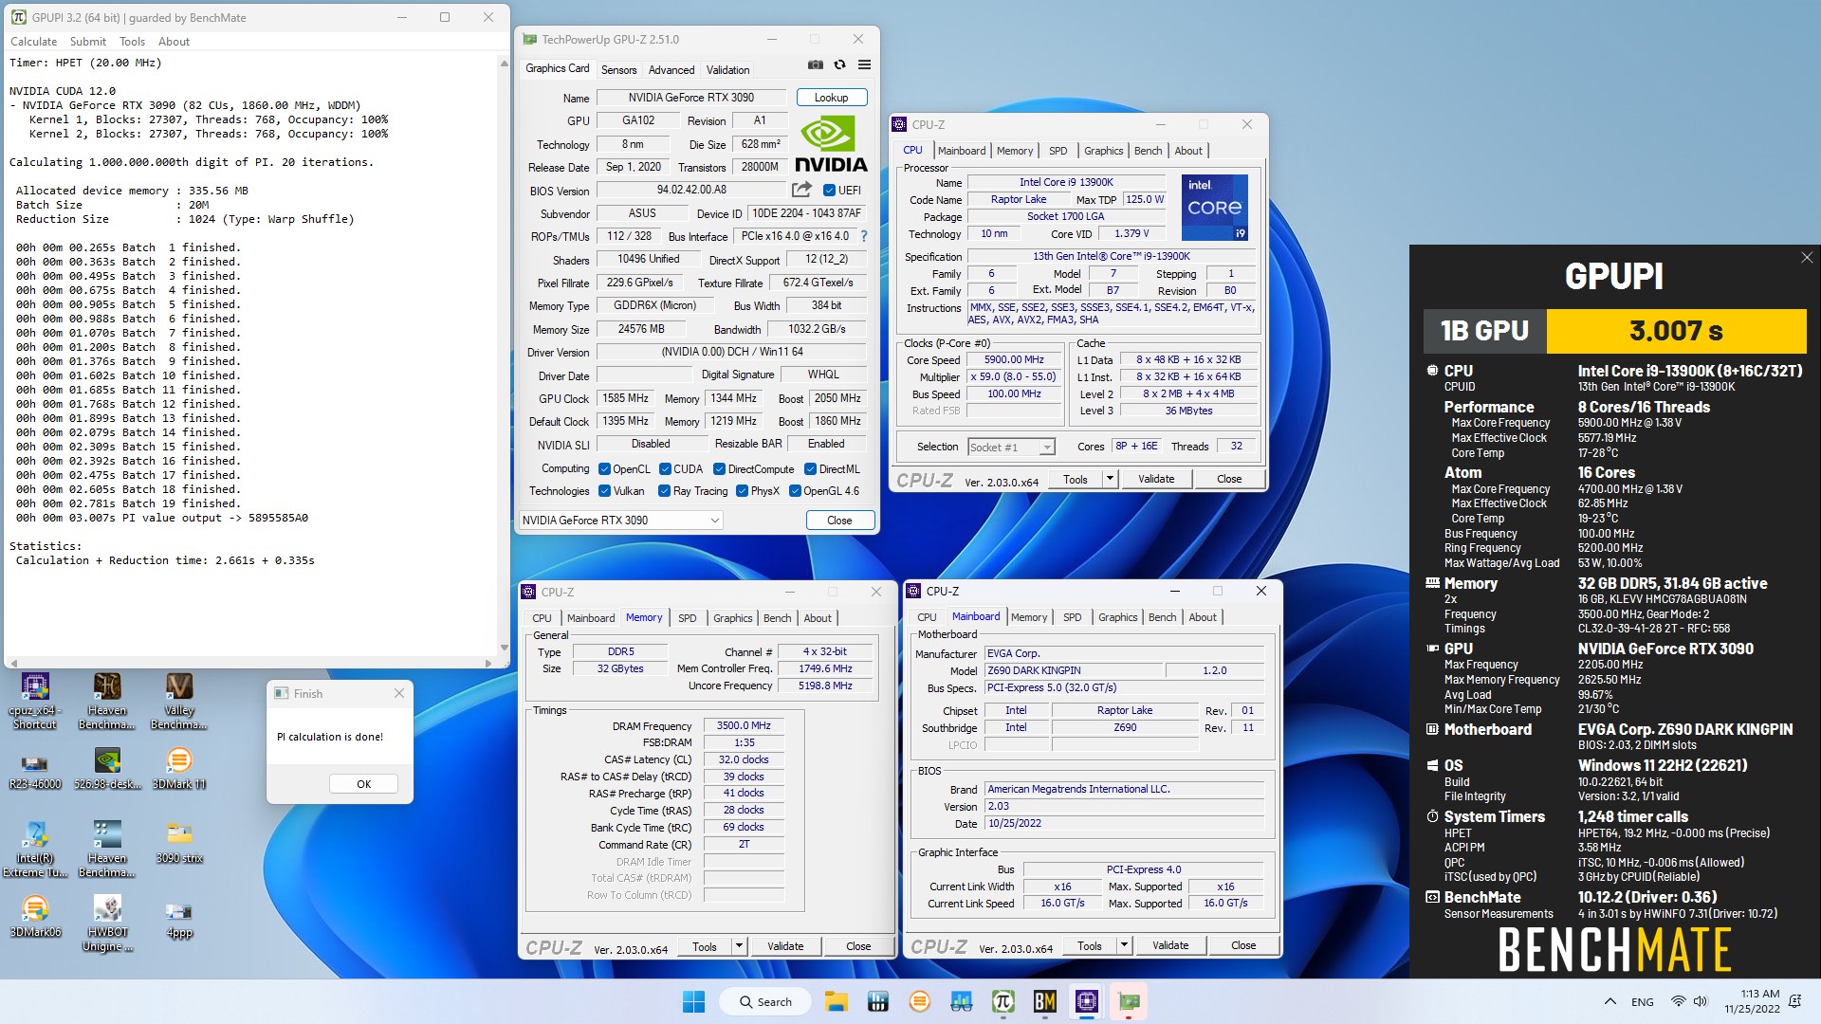The width and height of the screenshot is (1821, 1024).
Task: Click the BIOS version share/export icon
Action: coord(801,190)
